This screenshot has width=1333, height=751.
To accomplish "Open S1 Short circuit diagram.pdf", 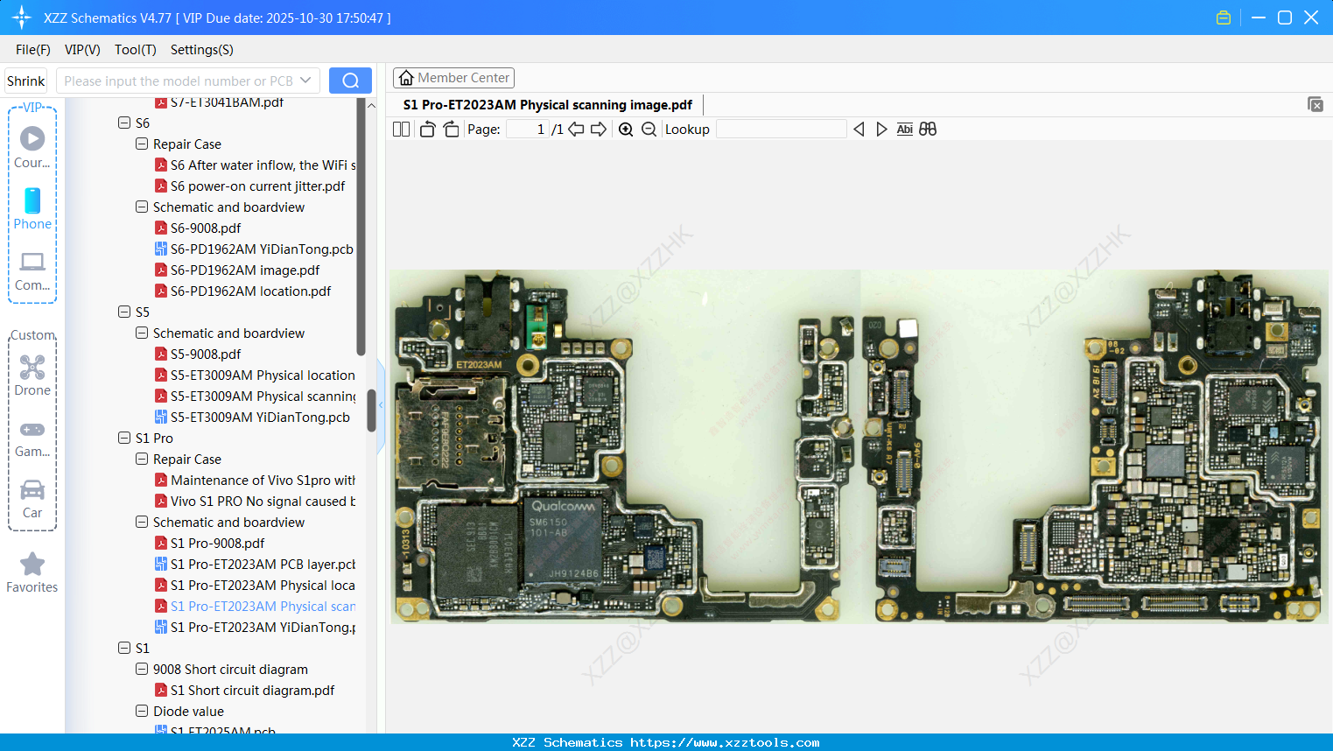I will click(252, 691).
